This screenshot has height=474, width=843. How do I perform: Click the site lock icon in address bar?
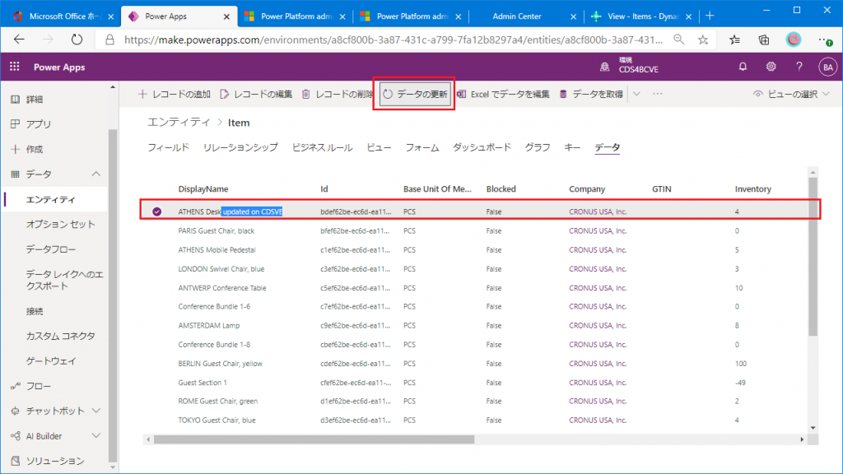pos(109,39)
